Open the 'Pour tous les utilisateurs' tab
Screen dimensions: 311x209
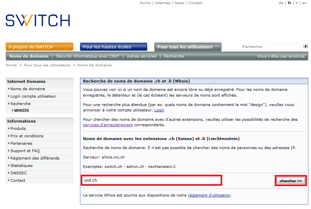pyautogui.click(x=188, y=47)
